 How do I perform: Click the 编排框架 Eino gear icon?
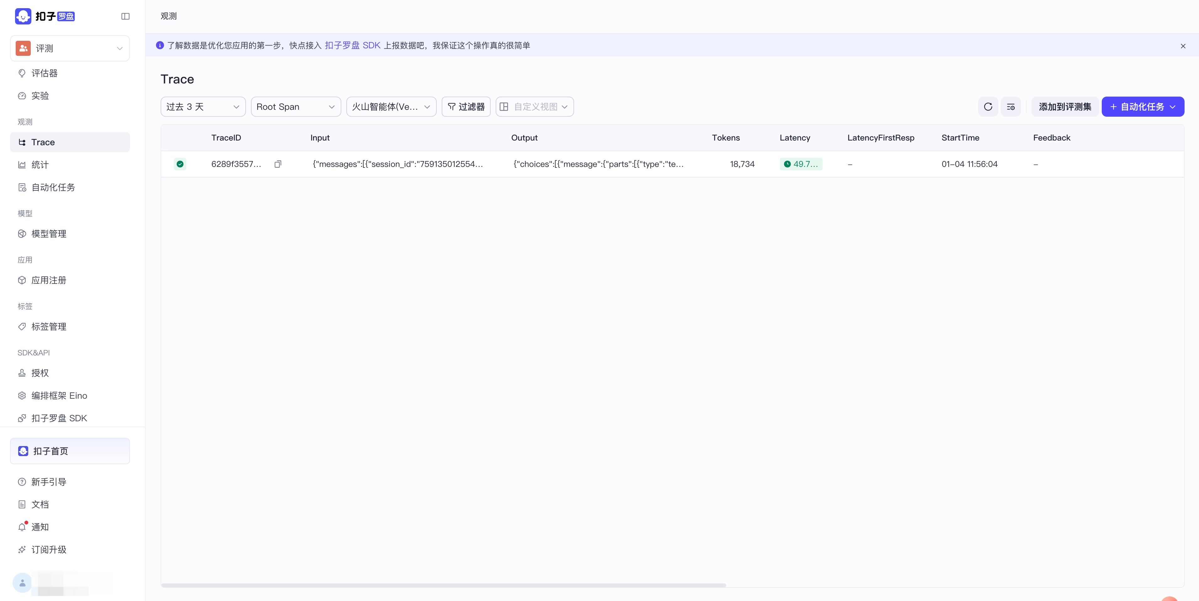[22, 396]
